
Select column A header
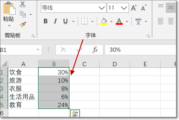coord(23,64)
